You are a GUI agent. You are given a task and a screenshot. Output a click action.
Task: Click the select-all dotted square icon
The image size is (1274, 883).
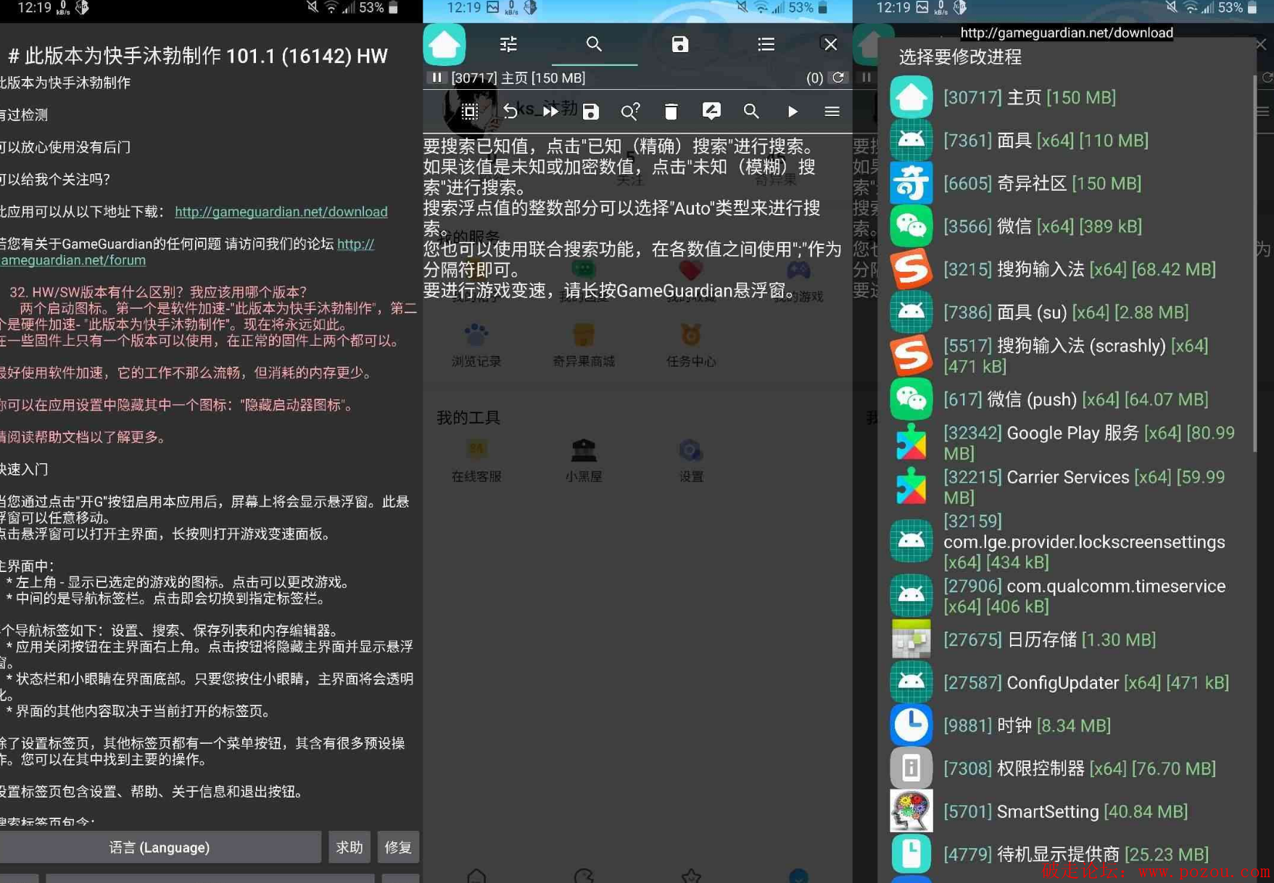click(469, 112)
